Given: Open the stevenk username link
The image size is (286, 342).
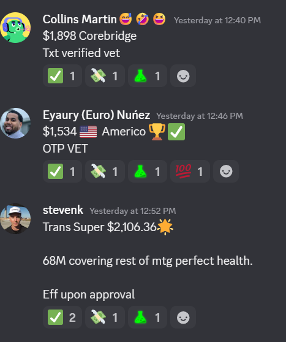Looking at the screenshot, I should (63, 210).
